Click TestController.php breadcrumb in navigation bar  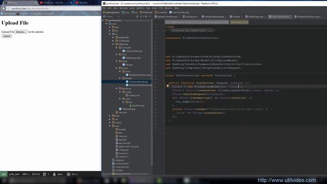tap(179, 12)
